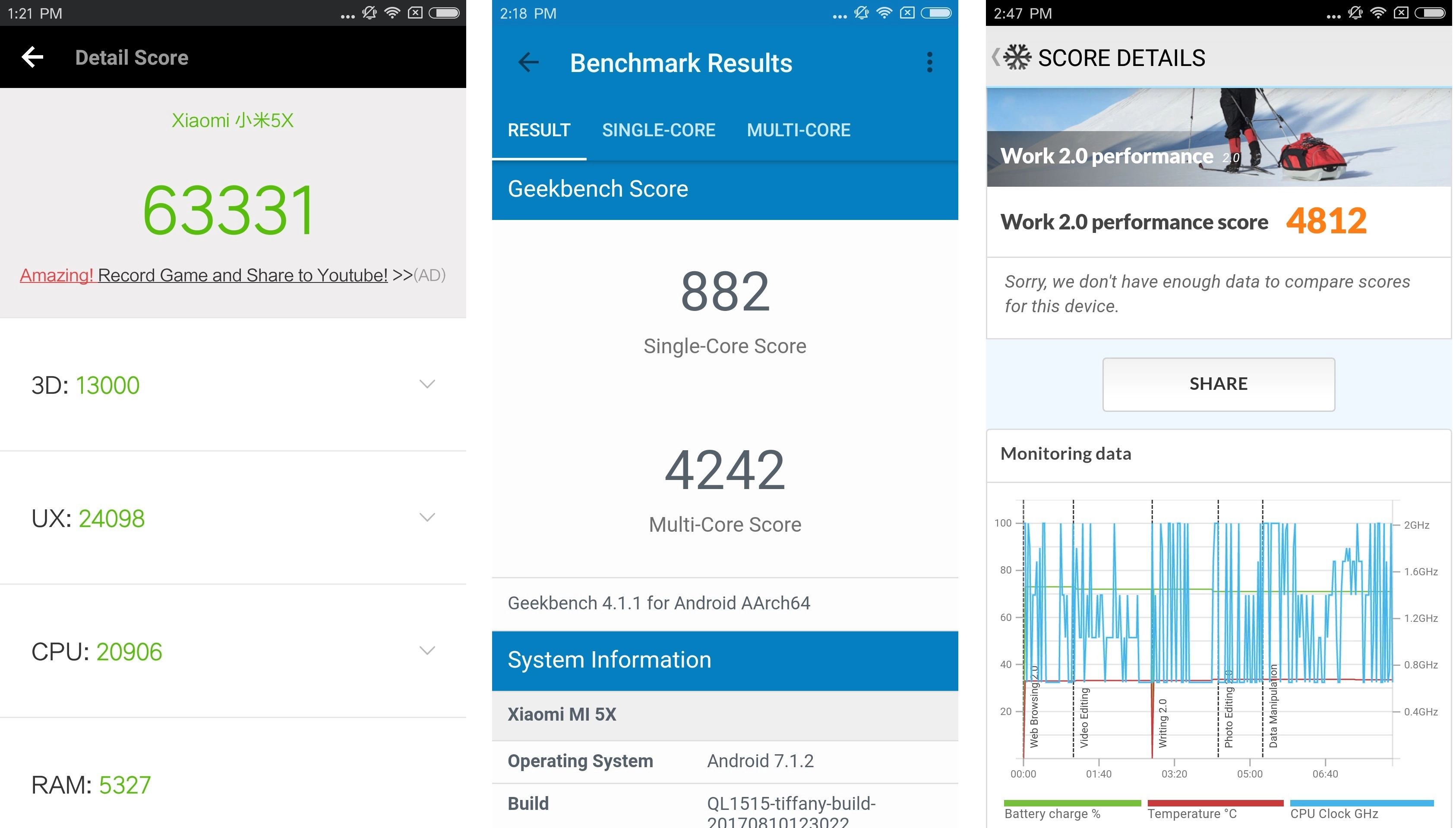Switch to the MULTI-CORE tab
Image resolution: width=1453 pixels, height=828 pixels.
click(x=798, y=130)
